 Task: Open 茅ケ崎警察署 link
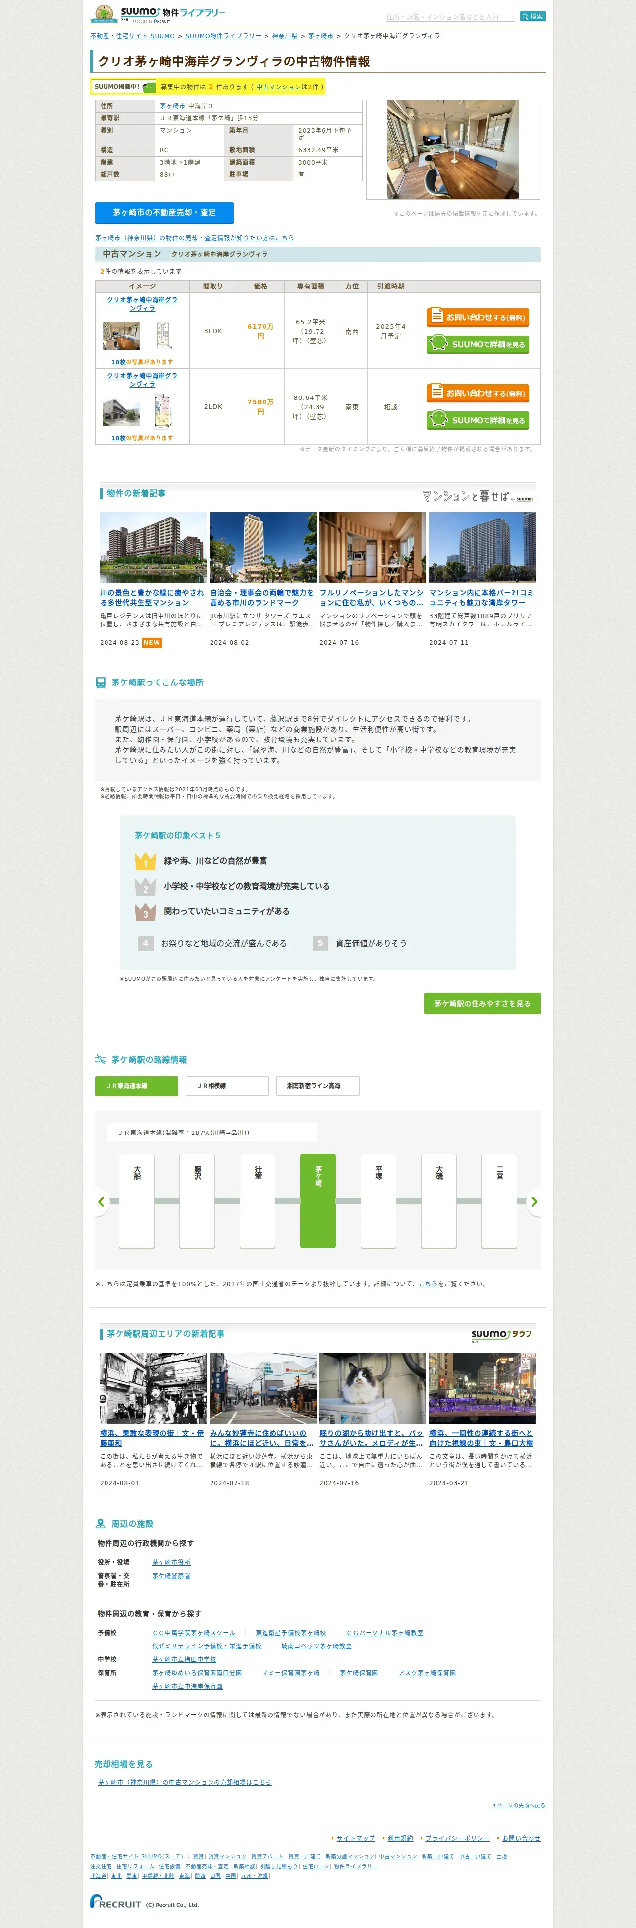click(171, 1576)
